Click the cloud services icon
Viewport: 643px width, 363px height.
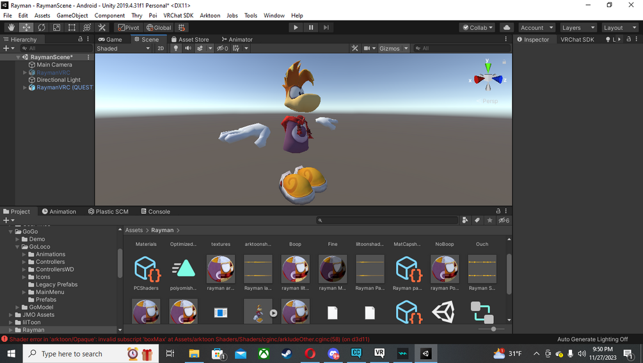point(507,27)
